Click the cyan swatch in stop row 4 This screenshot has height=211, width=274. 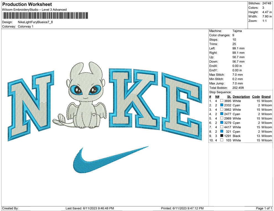pyautogui.click(x=222, y=114)
